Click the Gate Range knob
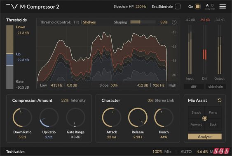This screenshot has height=156, width=232. [x=75, y=117]
